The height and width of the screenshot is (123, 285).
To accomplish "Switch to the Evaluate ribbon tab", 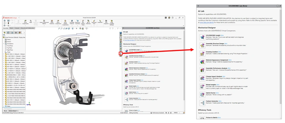I will point(17,28).
